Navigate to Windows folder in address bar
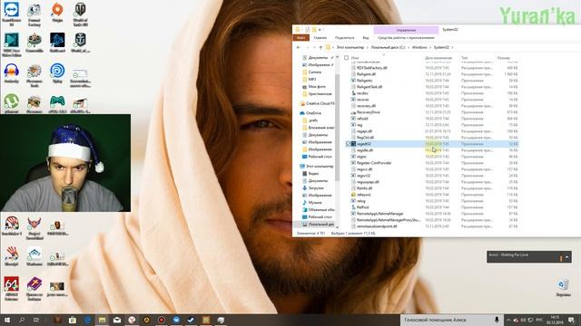 coord(419,48)
